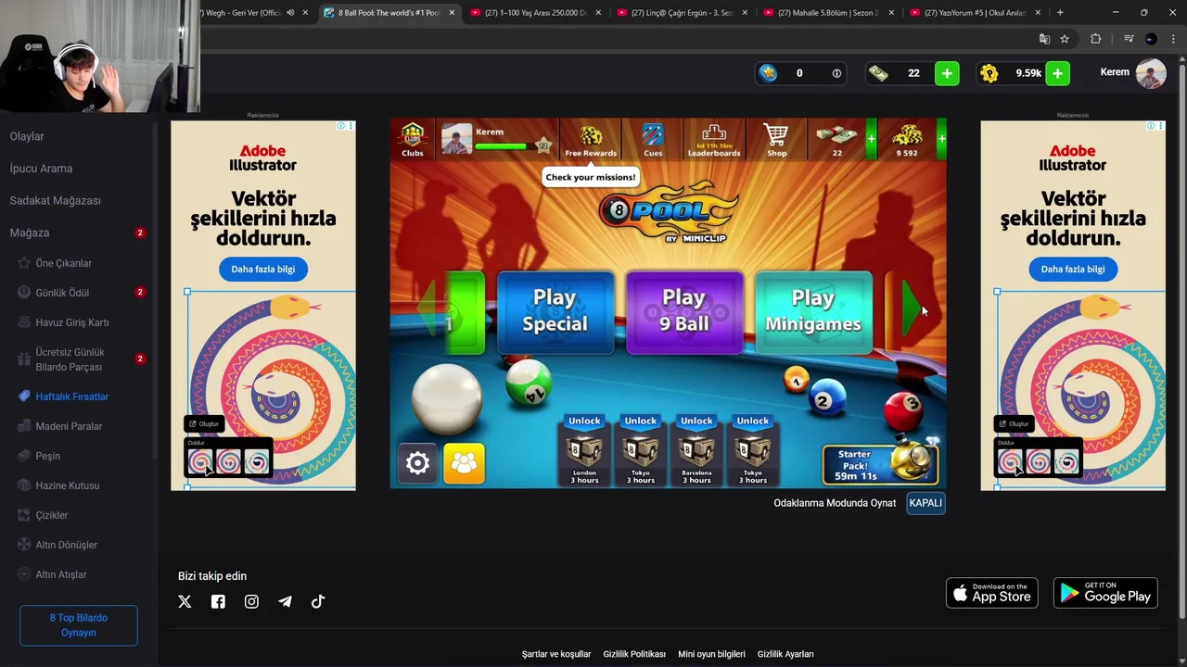Select Haftalık Fırsatlar sidebar item
1187x667 pixels.
click(x=72, y=396)
